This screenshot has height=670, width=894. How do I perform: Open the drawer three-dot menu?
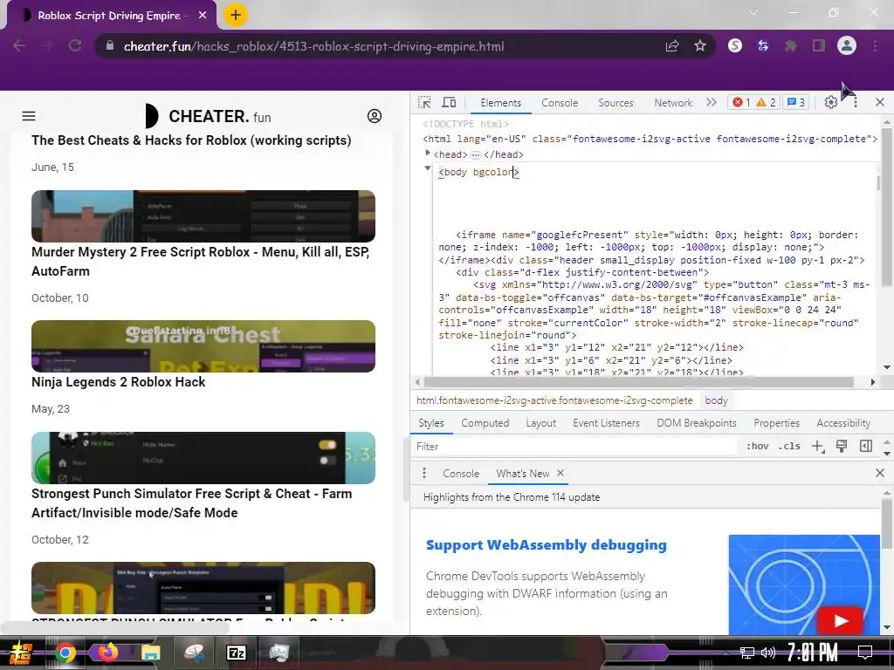tap(423, 473)
